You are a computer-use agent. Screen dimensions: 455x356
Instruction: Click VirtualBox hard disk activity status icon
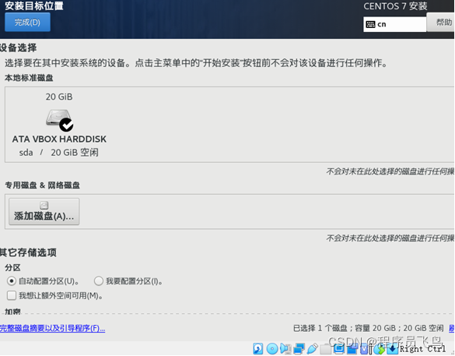pyautogui.click(x=258, y=349)
